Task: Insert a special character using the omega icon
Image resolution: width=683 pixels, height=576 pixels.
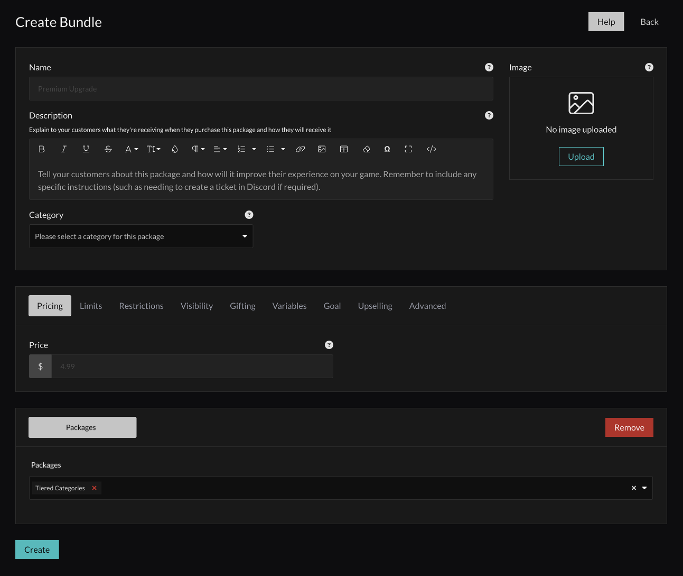Action: (x=387, y=149)
